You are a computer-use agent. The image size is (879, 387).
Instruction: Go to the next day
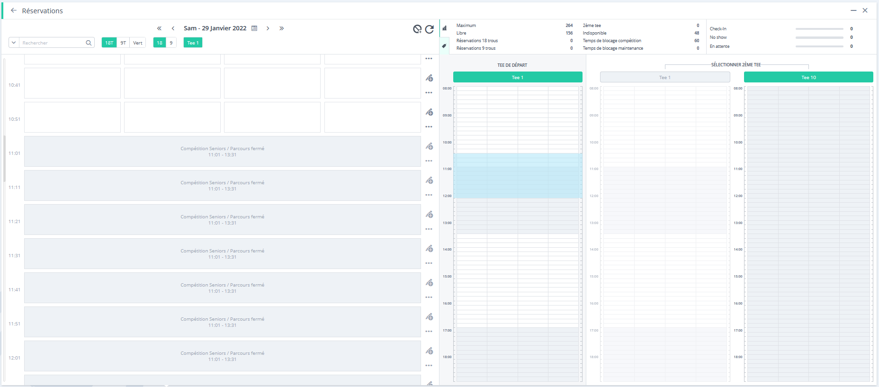[x=268, y=28]
